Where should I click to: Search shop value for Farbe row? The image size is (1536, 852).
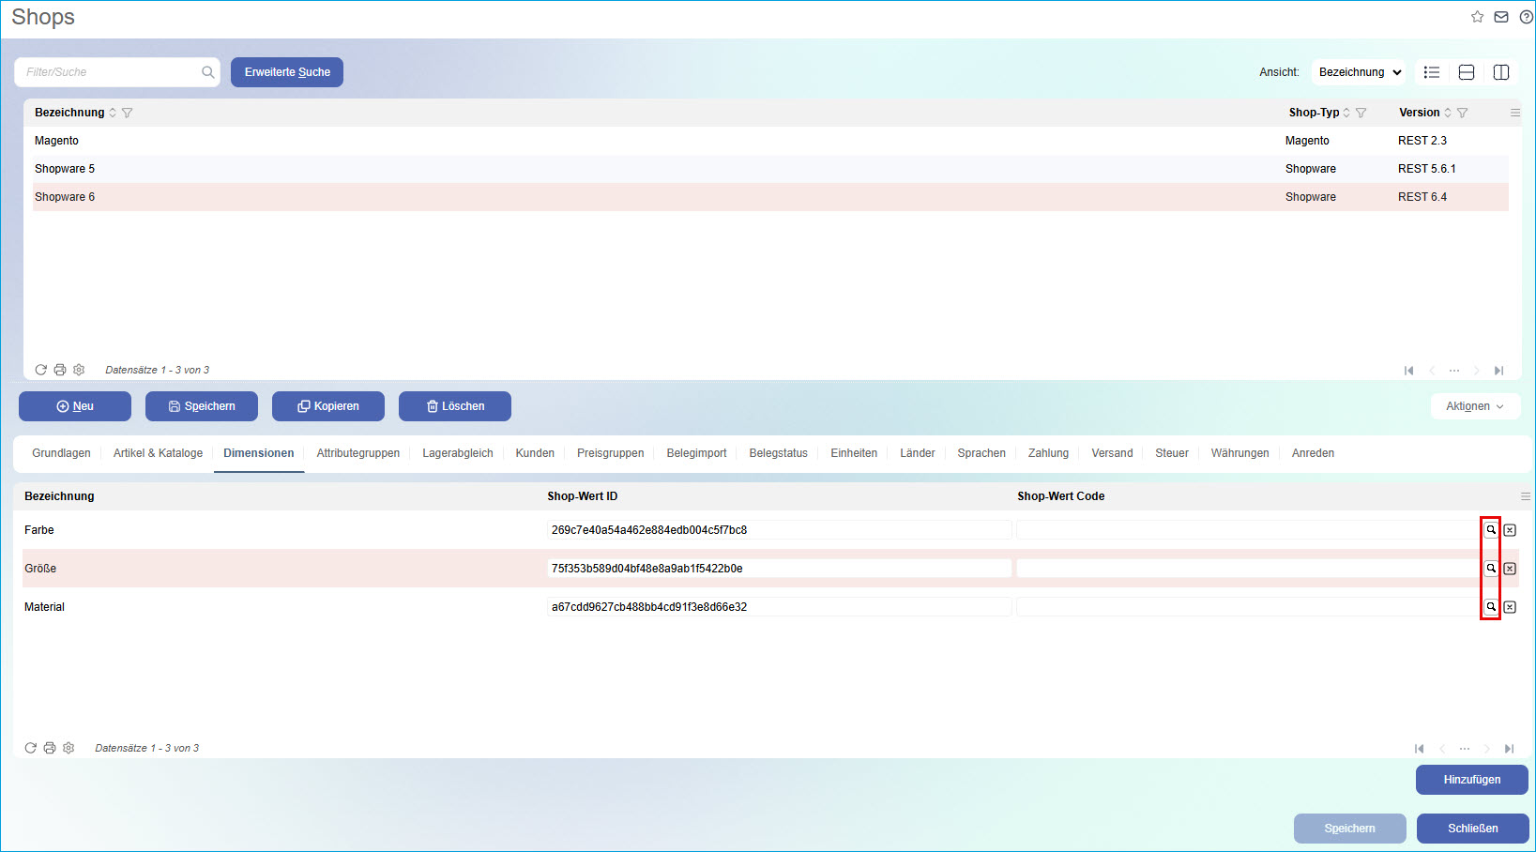pyautogui.click(x=1490, y=530)
